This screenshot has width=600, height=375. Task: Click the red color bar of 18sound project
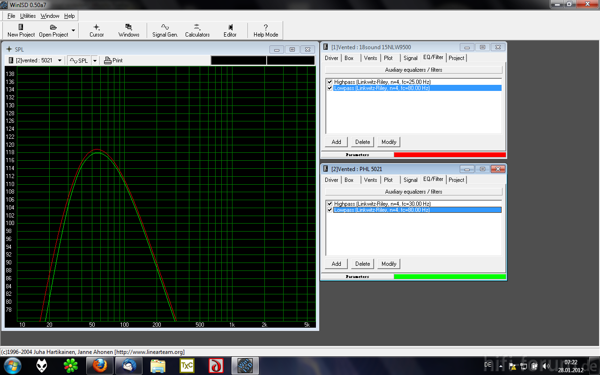click(x=450, y=155)
